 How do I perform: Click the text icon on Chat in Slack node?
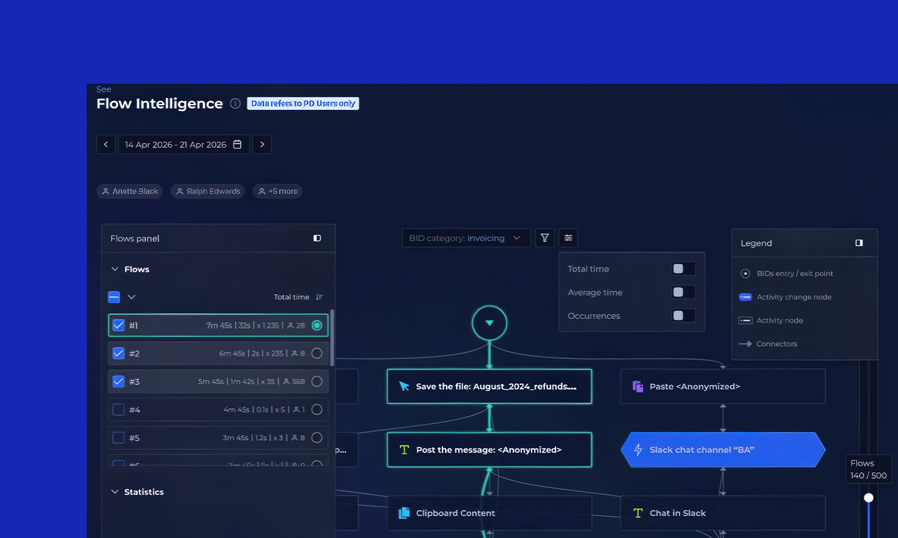638,513
